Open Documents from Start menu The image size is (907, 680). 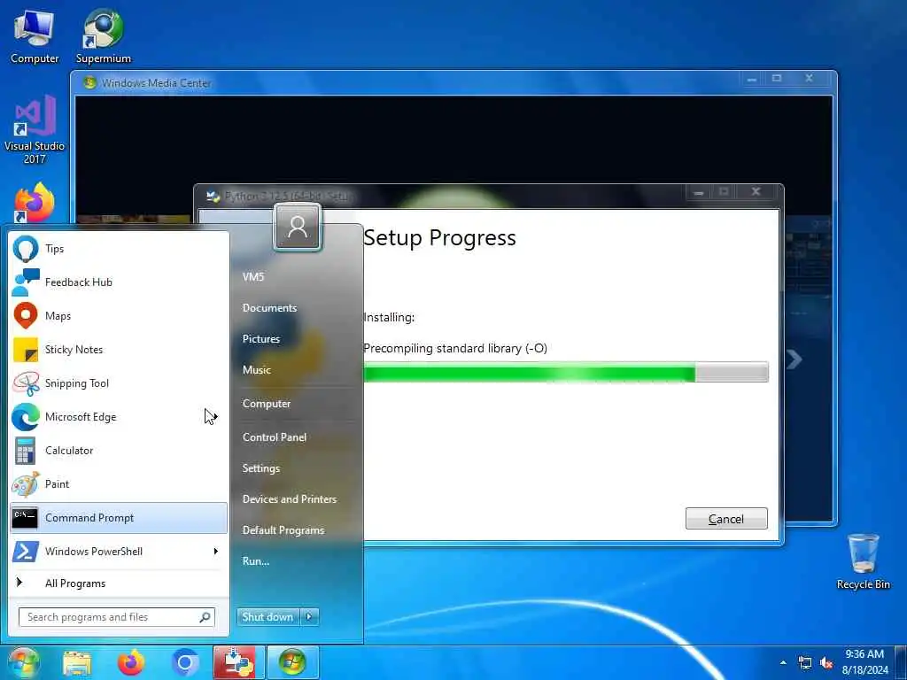coord(269,308)
